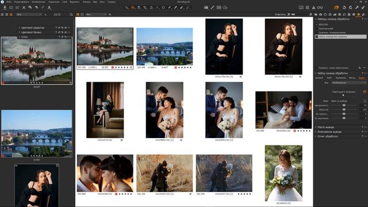Click the orange edit all selected variants icon
Image resolution: width=368 pixels, height=207 pixels.
(336, 7)
